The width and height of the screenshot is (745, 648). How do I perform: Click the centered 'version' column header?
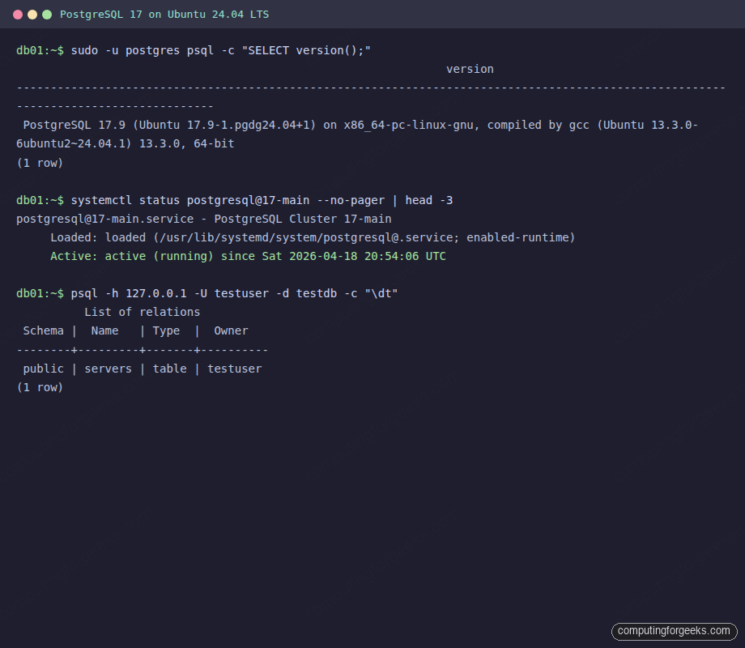pos(470,70)
